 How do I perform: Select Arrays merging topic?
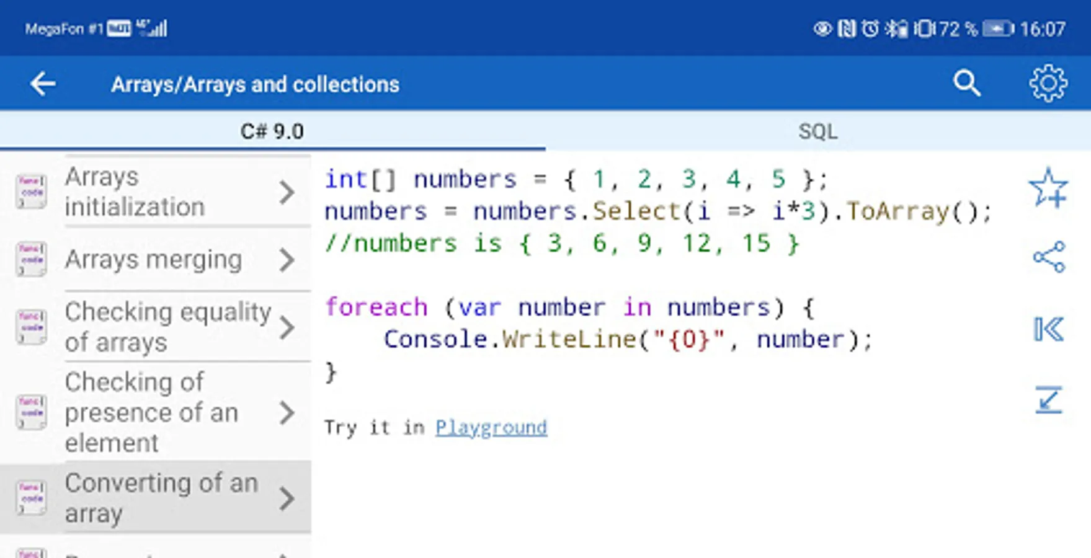(155, 259)
